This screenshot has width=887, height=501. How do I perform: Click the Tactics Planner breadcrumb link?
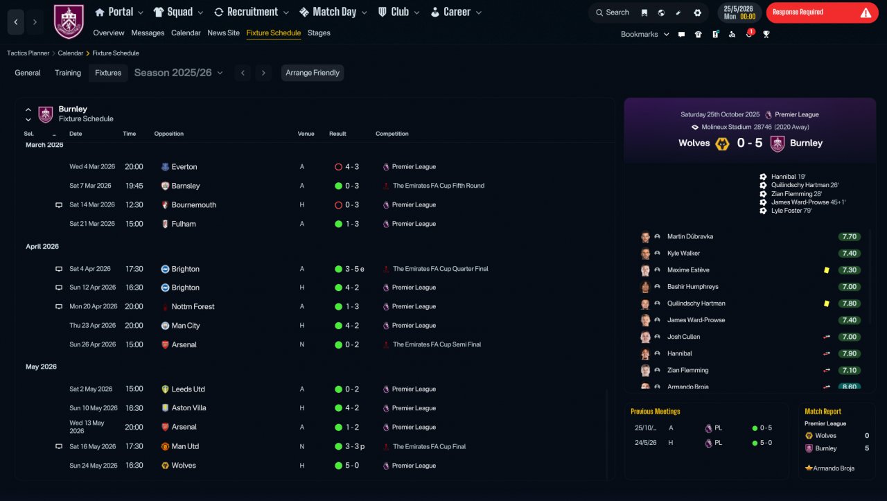(28, 53)
